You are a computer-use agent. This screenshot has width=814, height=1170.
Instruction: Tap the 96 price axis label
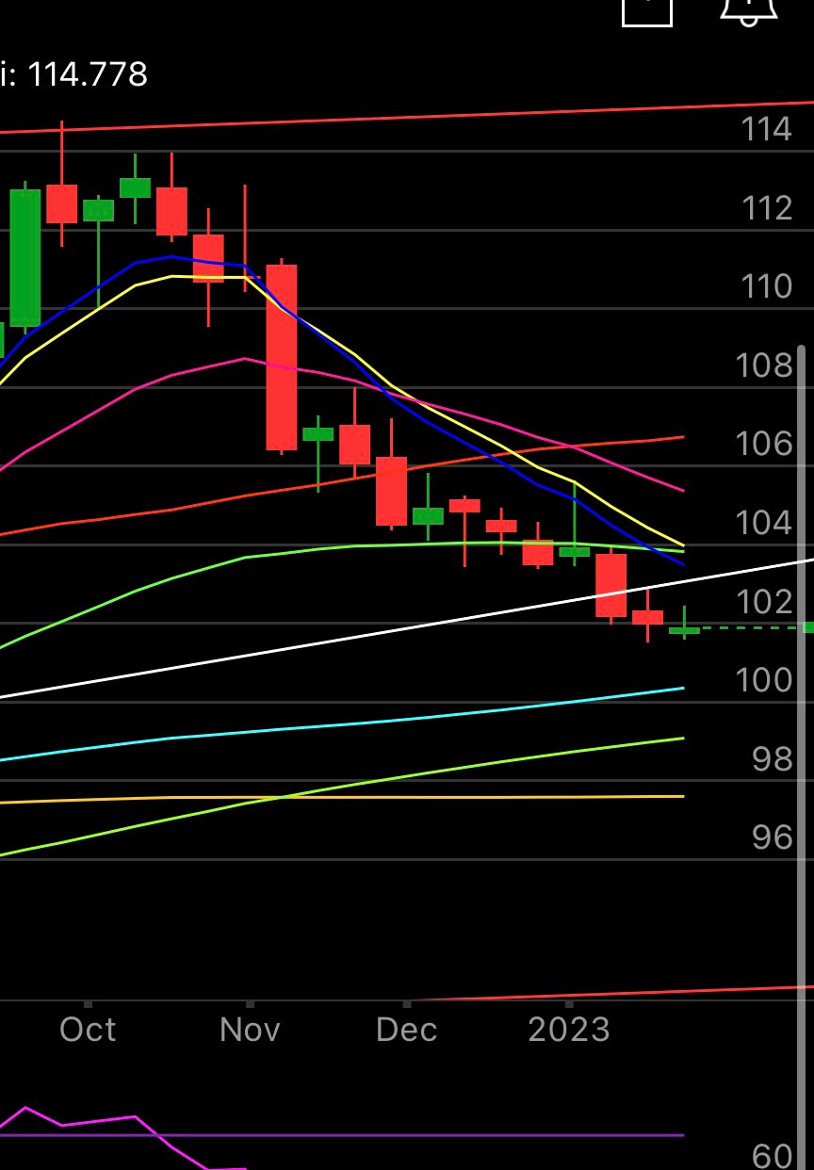(x=772, y=837)
